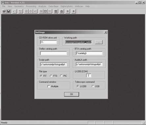The width and height of the screenshot is (146, 125).
Task: Select LX200 telescope command option
Action: 82,86
